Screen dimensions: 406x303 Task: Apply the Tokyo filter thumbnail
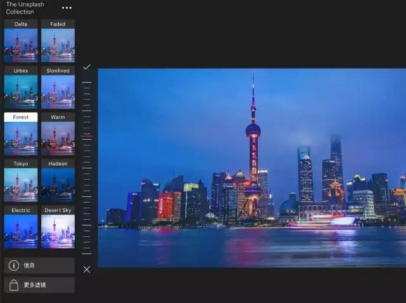(21, 180)
